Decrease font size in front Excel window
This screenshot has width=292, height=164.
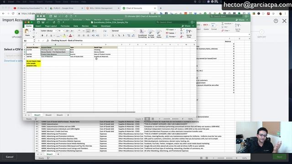pos(72,31)
